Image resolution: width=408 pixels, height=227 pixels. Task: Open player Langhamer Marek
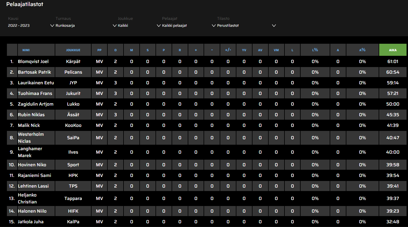30,152
